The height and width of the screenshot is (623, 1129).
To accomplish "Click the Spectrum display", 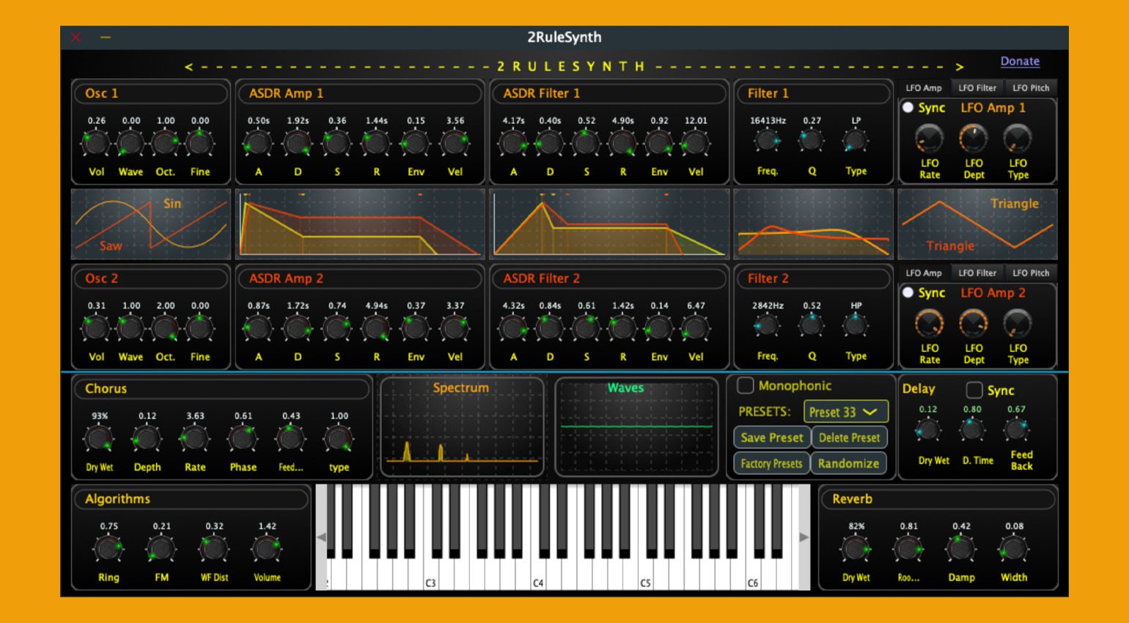I will point(462,427).
